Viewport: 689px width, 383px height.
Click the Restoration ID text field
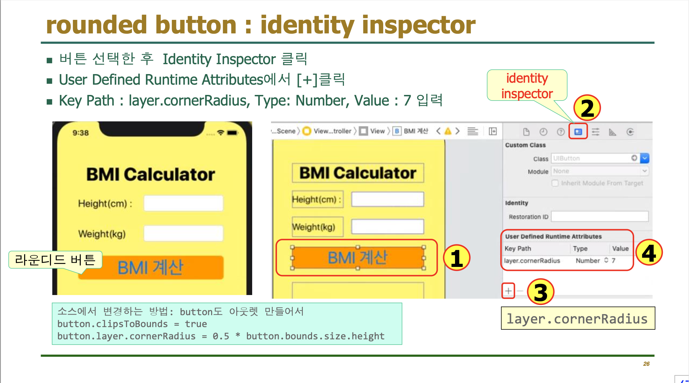pyautogui.click(x=600, y=217)
